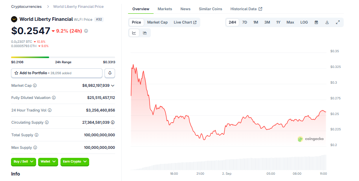This screenshot has width=359, height=181.
Task: Expand chart to fullscreen
Action: 337,22
